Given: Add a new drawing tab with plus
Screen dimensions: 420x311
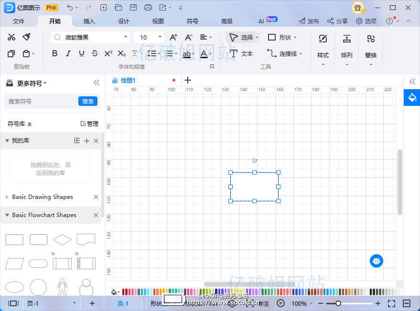Looking at the screenshot, I should [188, 80].
